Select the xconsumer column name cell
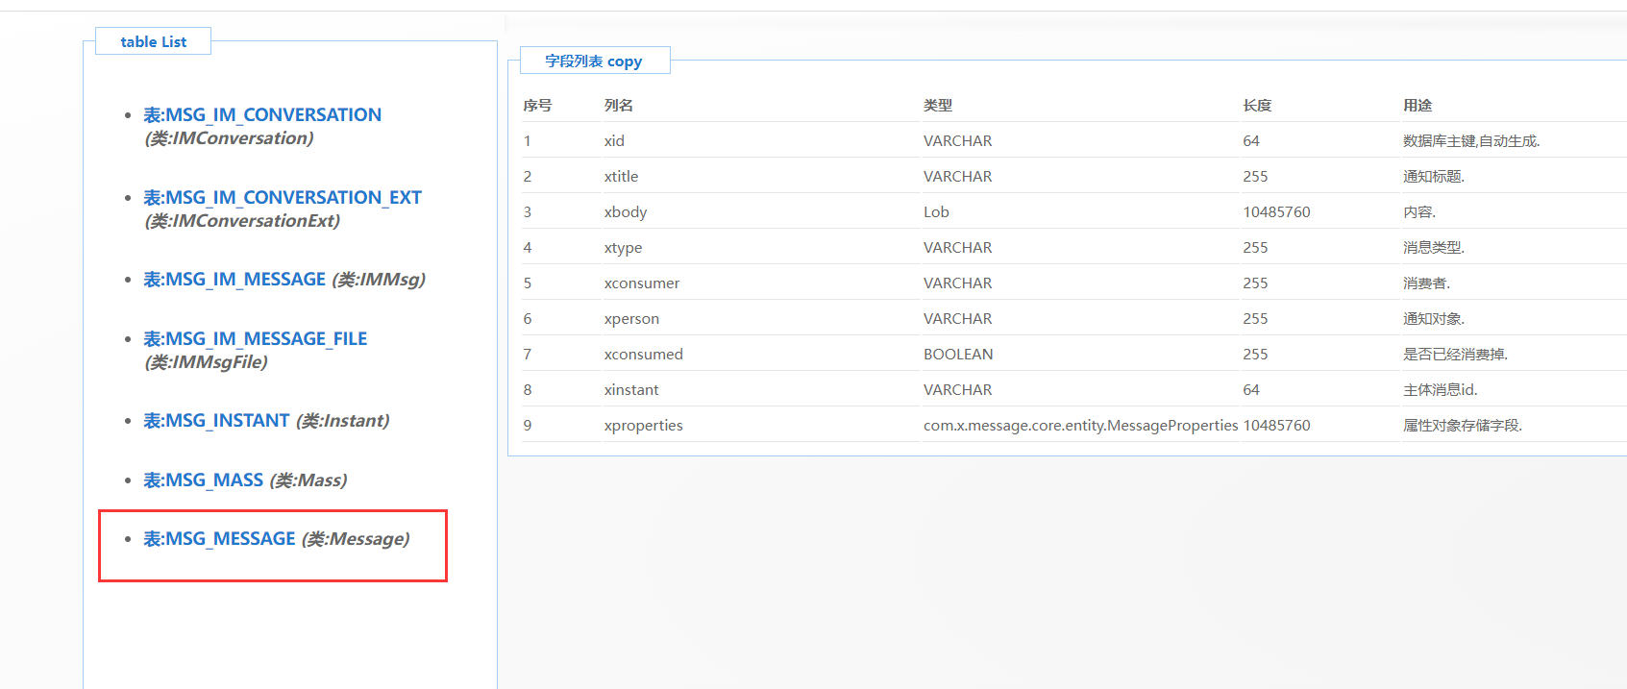Image resolution: width=1627 pixels, height=689 pixels. click(642, 283)
